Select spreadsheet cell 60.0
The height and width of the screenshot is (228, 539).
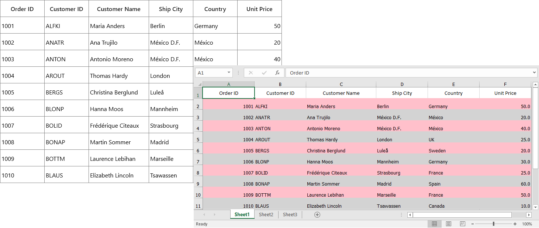[x=505, y=182]
